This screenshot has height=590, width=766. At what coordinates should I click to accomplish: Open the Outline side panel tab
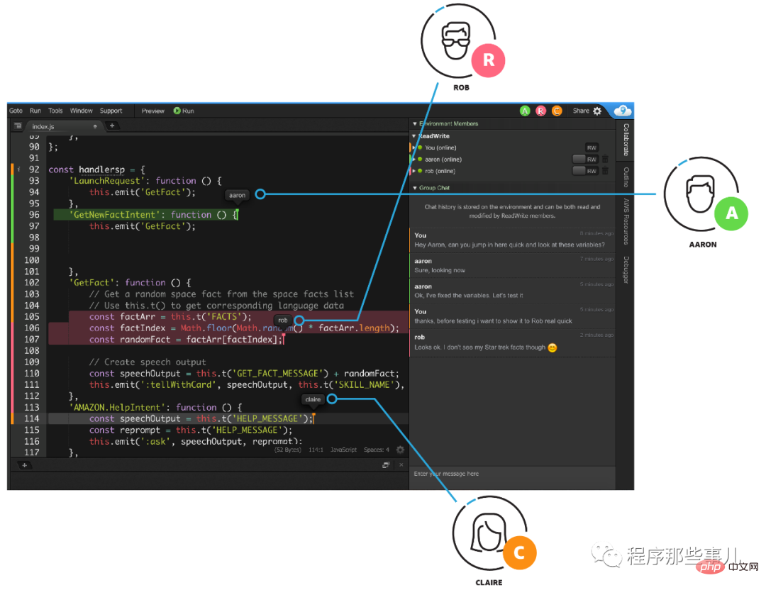626,177
